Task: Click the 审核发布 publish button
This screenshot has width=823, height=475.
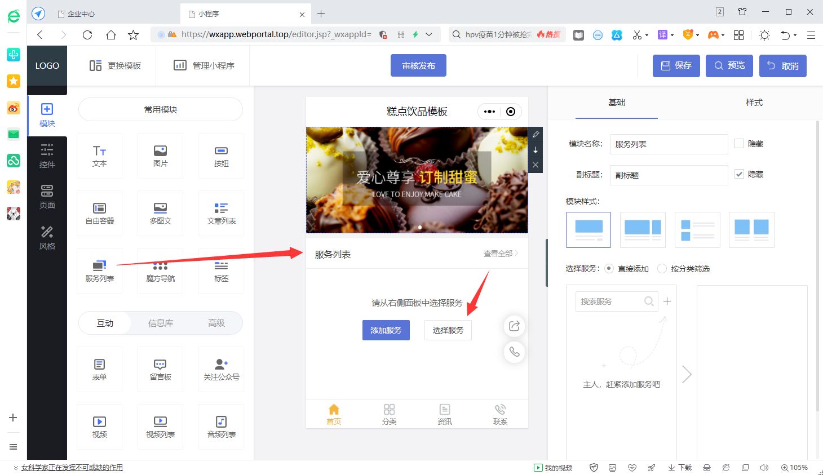Action: coord(418,65)
